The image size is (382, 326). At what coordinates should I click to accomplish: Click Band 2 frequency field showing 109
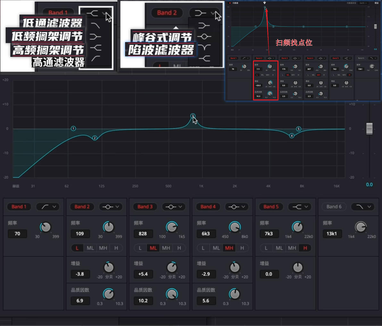point(80,234)
